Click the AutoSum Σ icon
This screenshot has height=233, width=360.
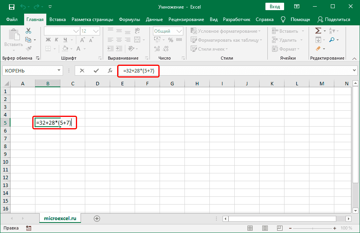(x=318, y=30)
